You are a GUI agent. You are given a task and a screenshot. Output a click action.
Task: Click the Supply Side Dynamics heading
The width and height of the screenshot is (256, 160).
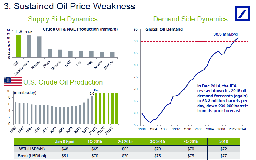coord(63,19)
